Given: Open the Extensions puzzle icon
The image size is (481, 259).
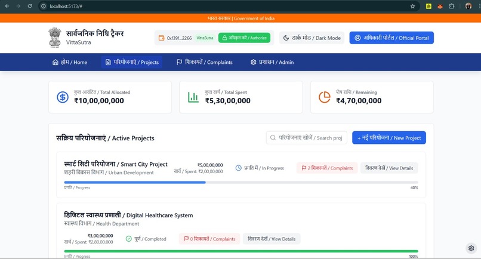Looking at the screenshot, I should pos(452,6).
